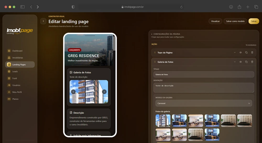The width and height of the screenshot is (262, 143).
Task: Select the first gallery photo, white tower
Action: point(163,120)
